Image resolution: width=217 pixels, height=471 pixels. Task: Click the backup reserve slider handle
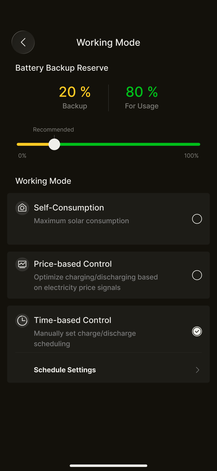pos(54,144)
